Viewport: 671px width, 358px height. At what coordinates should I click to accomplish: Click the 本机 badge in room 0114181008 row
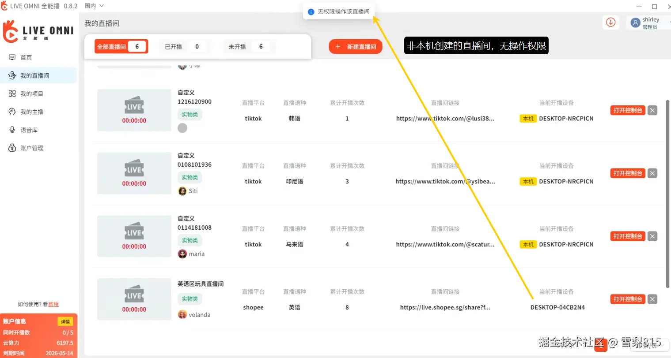tap(528, 245)
